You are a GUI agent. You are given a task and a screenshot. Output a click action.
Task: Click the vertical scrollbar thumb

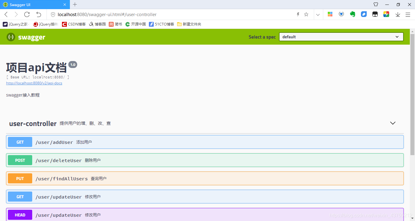pyautogui.click(x=412, y=94)
